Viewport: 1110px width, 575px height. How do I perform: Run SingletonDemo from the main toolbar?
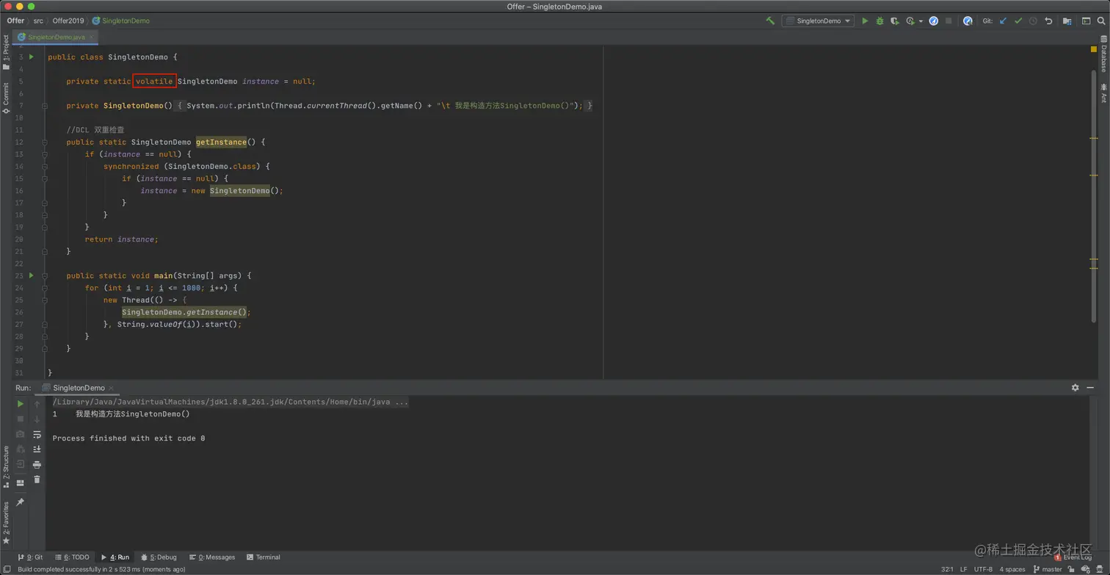pyautogui.click(x=865, y=21)
